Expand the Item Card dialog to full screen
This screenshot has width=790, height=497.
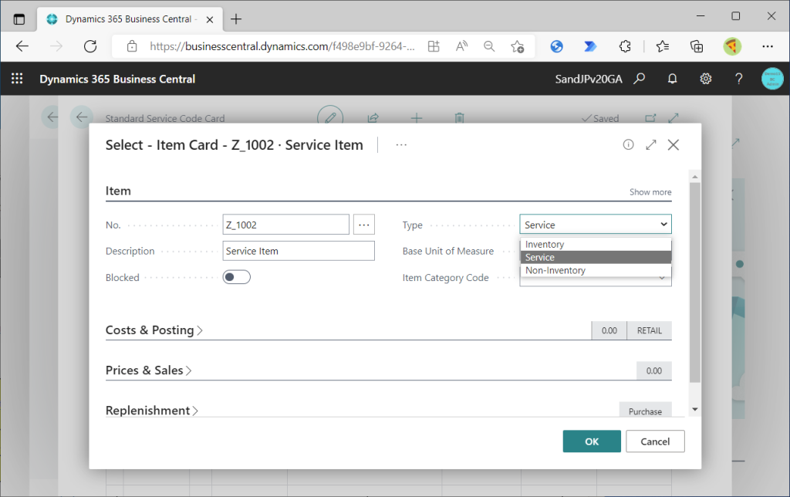651,144
